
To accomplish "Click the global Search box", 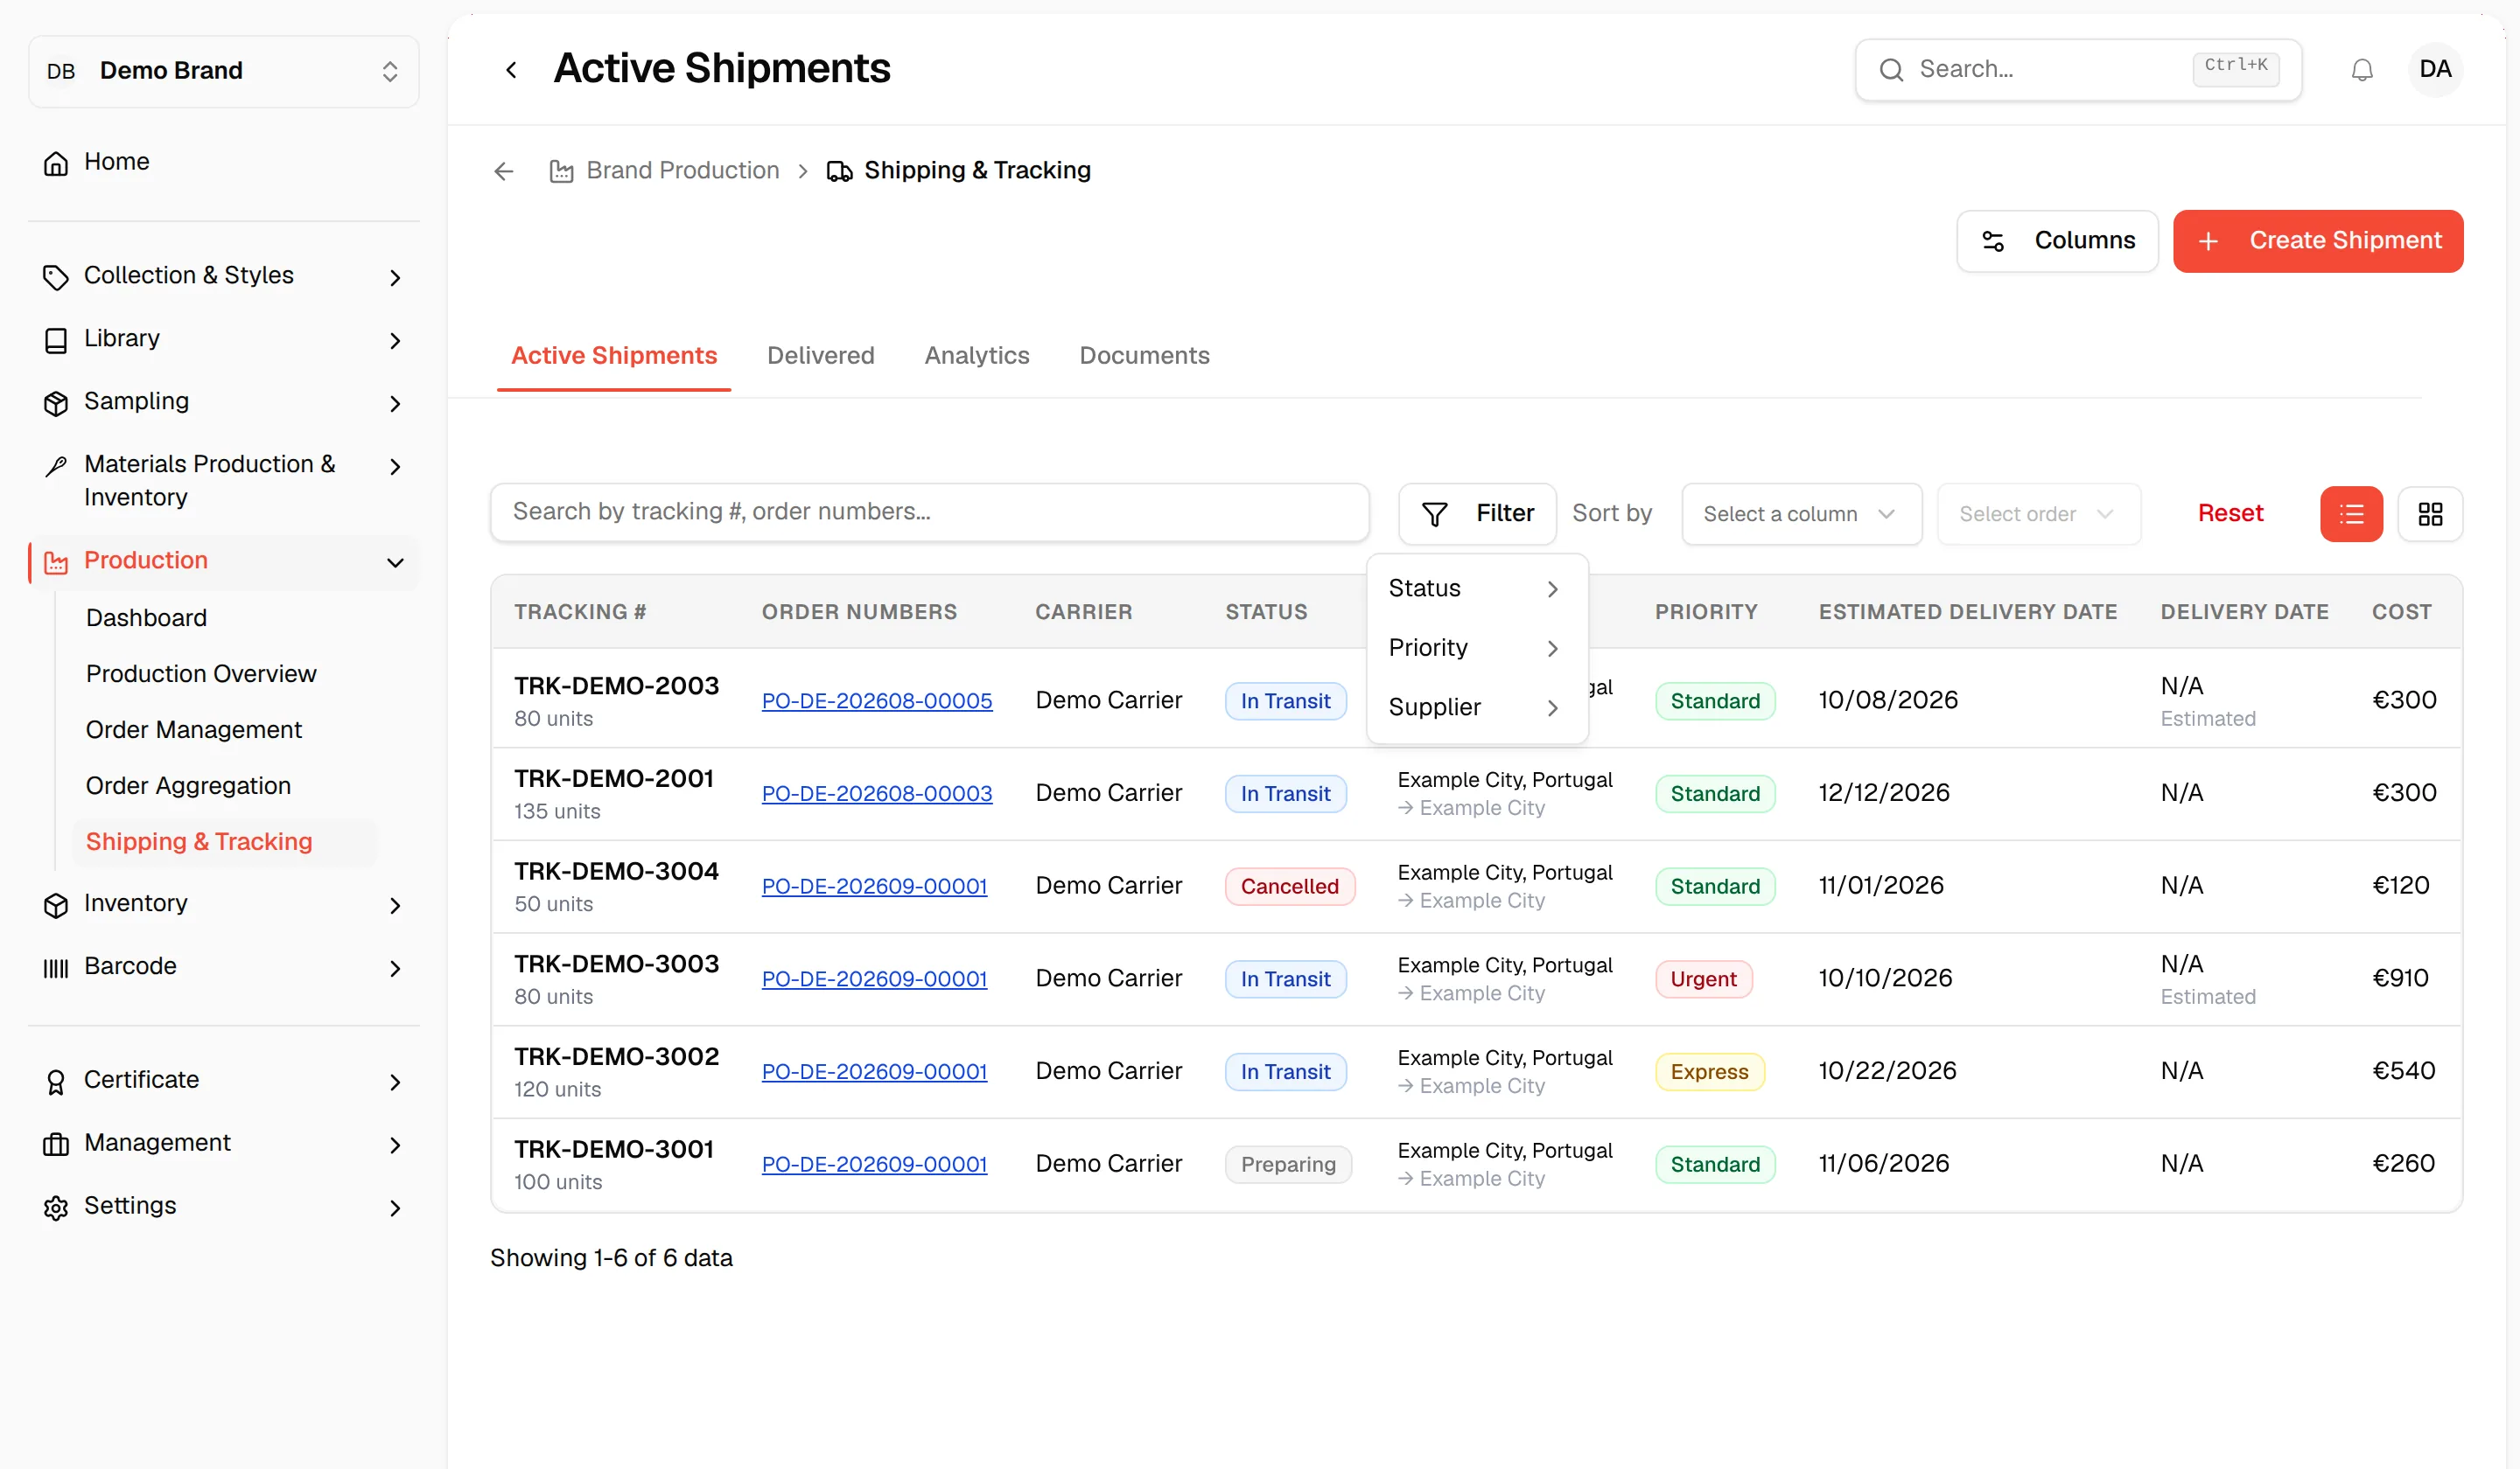I will pyautogui.click(x=2078, y=70).
